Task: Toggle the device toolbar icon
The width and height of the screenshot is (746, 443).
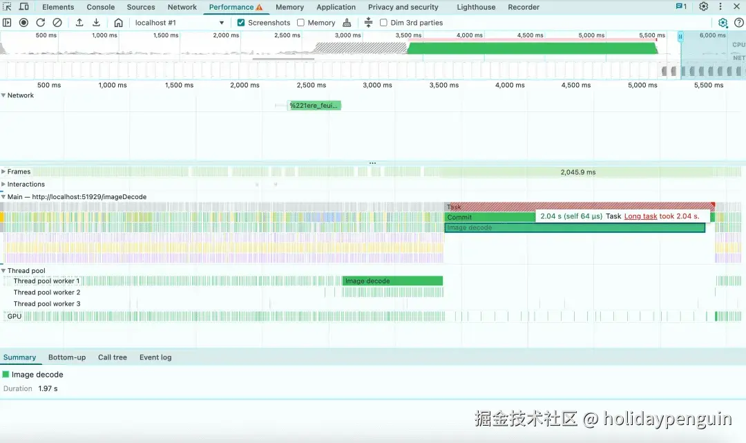Action: (23, 7)
